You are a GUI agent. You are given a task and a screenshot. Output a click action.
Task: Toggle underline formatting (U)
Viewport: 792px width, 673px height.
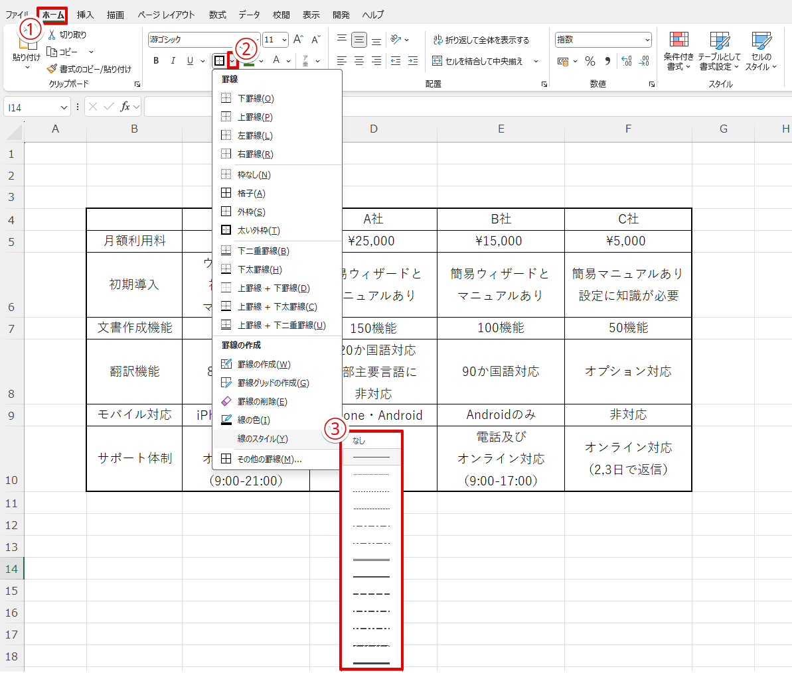(x=190, y=60)
